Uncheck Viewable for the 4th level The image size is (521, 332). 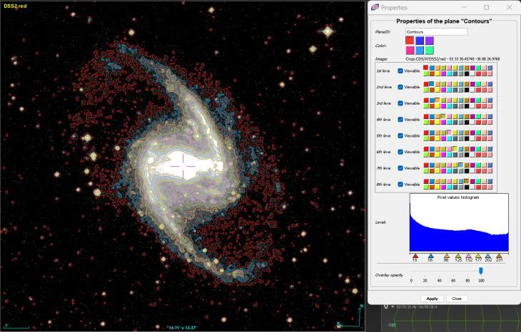point(400,120)
